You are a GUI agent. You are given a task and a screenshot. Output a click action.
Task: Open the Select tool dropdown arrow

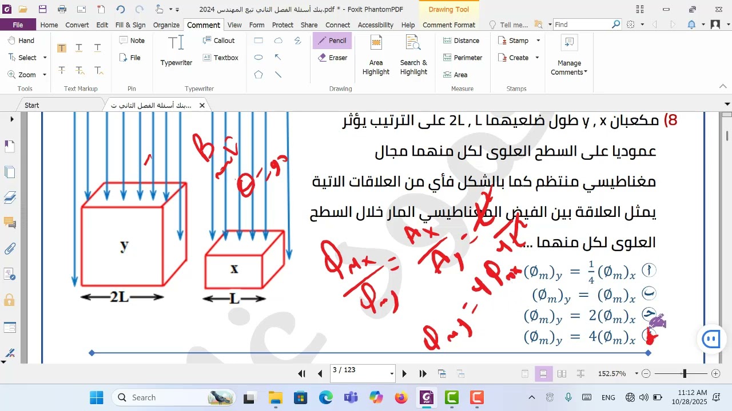pos(45,58)
